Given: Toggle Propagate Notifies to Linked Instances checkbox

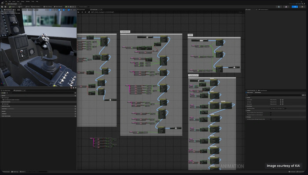Looking at the screenshot, I should tap(271, 115).
